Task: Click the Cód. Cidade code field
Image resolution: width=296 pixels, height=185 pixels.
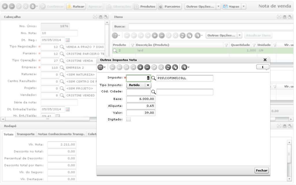Action: coord(139,92)
